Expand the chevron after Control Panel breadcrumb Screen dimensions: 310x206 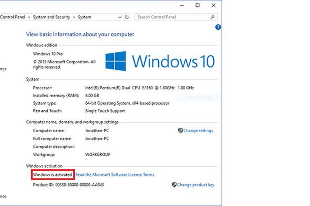click(x=29, y=17)
